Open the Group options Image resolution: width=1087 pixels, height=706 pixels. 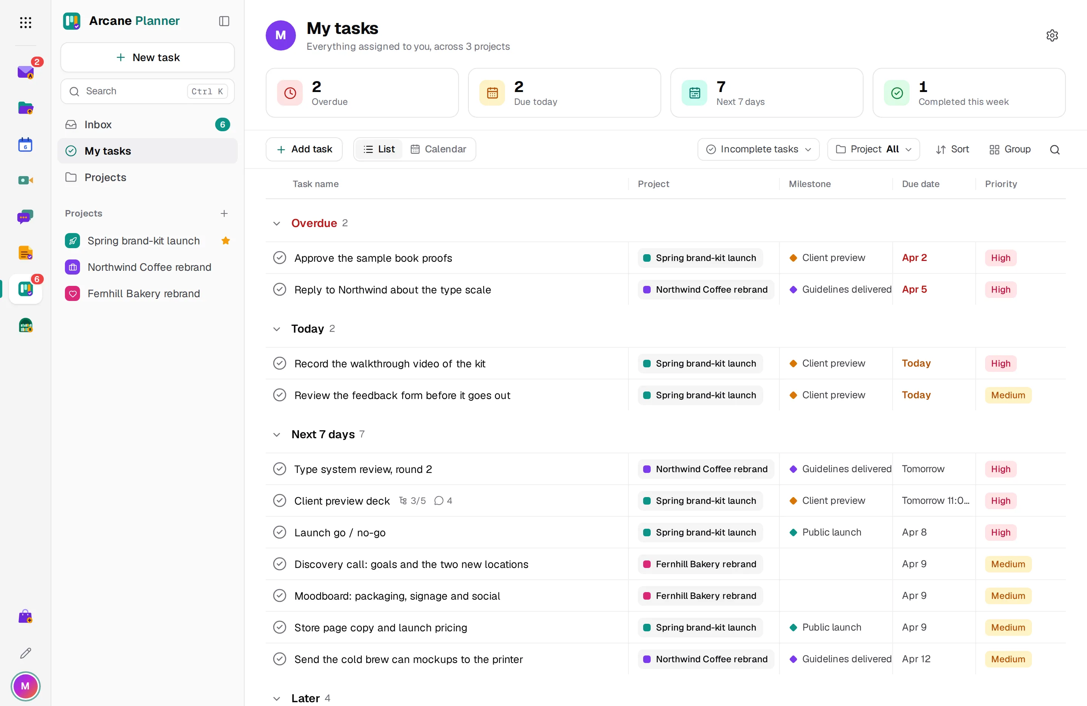click(x=1010, y=149)
